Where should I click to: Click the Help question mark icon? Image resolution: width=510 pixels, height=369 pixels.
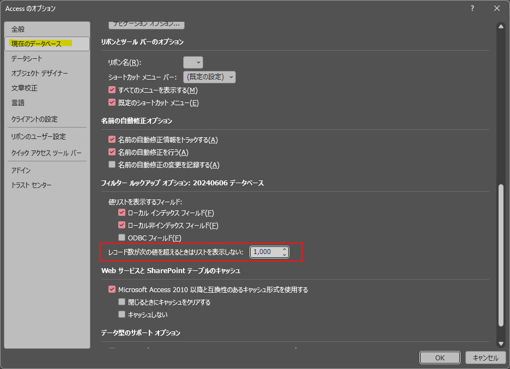click(x=472, y=8)
